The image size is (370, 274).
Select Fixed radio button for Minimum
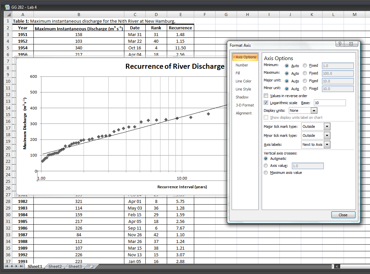[x=304, y=65]
